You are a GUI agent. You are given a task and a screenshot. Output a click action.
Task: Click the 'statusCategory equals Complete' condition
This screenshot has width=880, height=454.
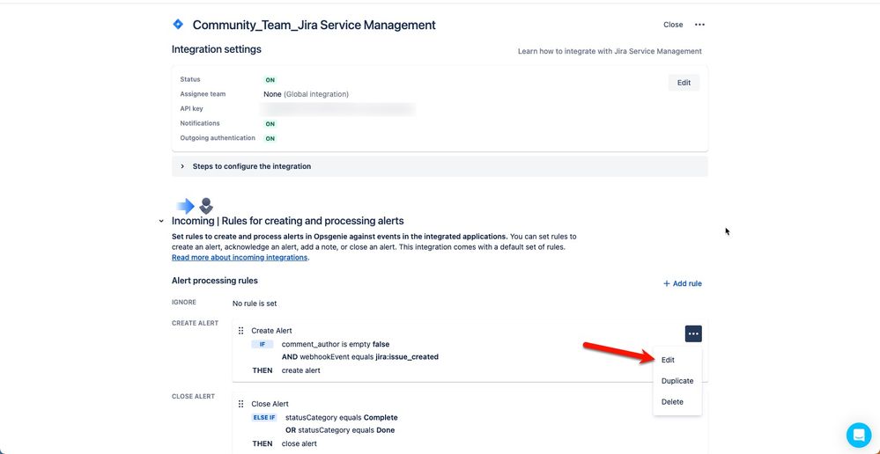tap(341, 418)
